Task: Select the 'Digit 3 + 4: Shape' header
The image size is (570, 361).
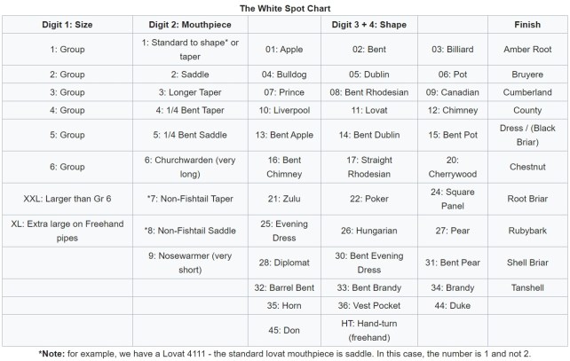Action: coord(368,25)
